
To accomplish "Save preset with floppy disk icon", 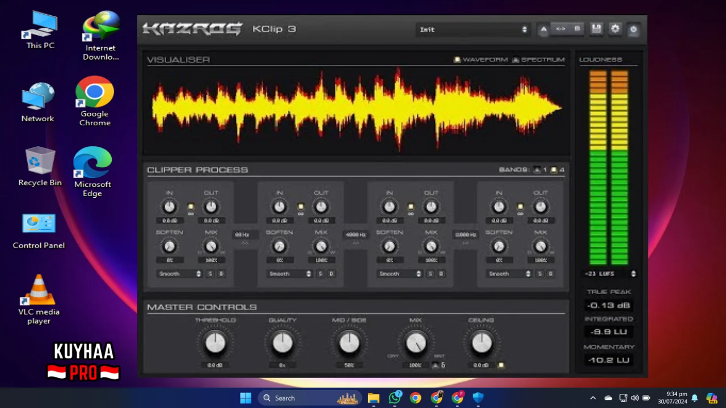I will [x=596, y=29].
